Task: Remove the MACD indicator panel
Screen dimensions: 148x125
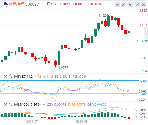Action: pyautogui.click(x=6, y=104)
